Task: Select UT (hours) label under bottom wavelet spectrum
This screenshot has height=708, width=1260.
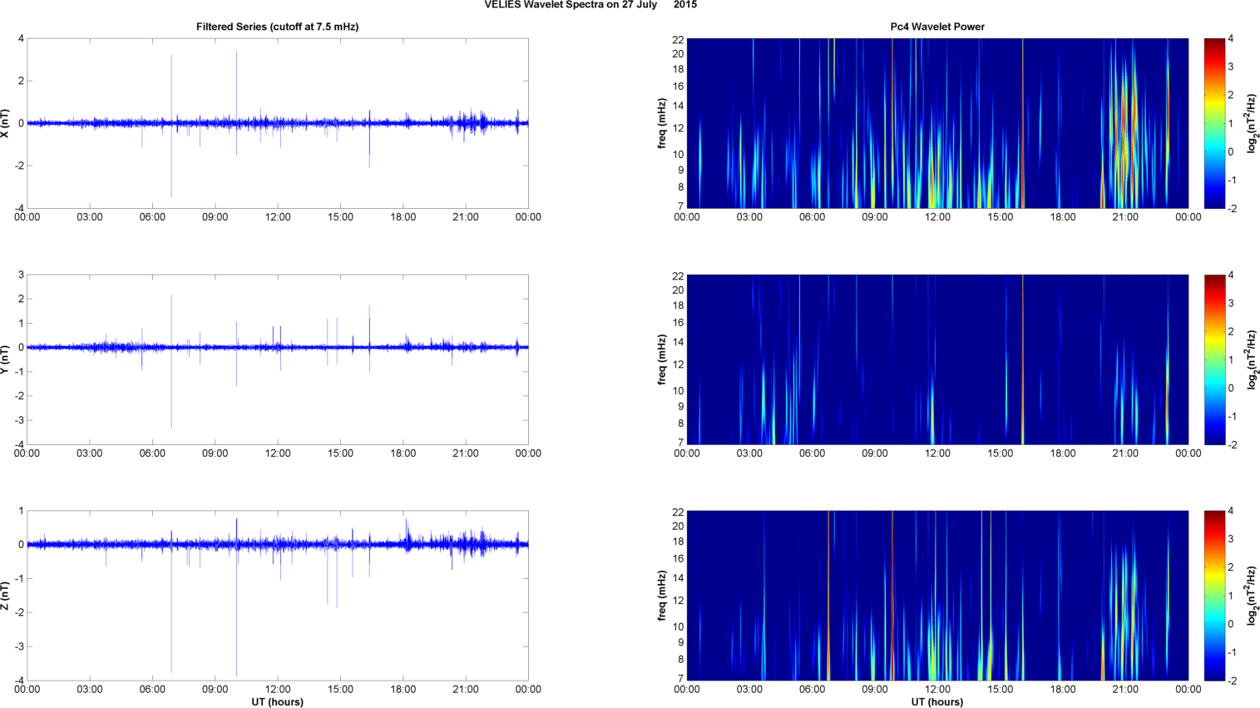Action: click(x=936, y=702)
